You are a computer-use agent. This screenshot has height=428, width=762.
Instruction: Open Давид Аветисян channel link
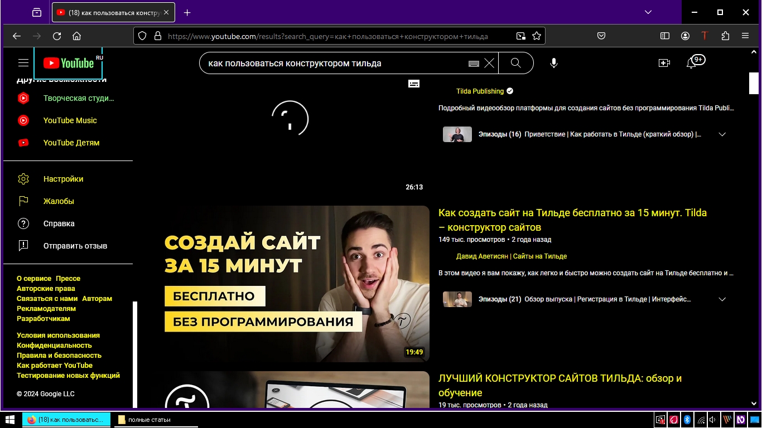(512, 256)
